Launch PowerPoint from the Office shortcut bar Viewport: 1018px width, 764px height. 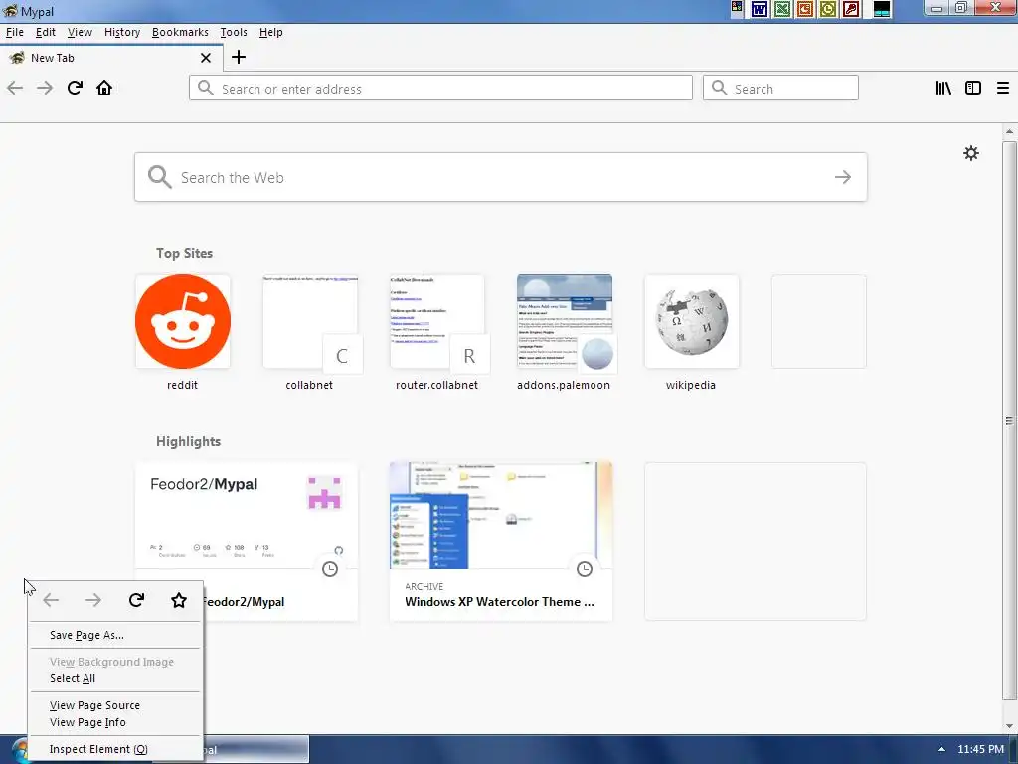coord(805,9)
